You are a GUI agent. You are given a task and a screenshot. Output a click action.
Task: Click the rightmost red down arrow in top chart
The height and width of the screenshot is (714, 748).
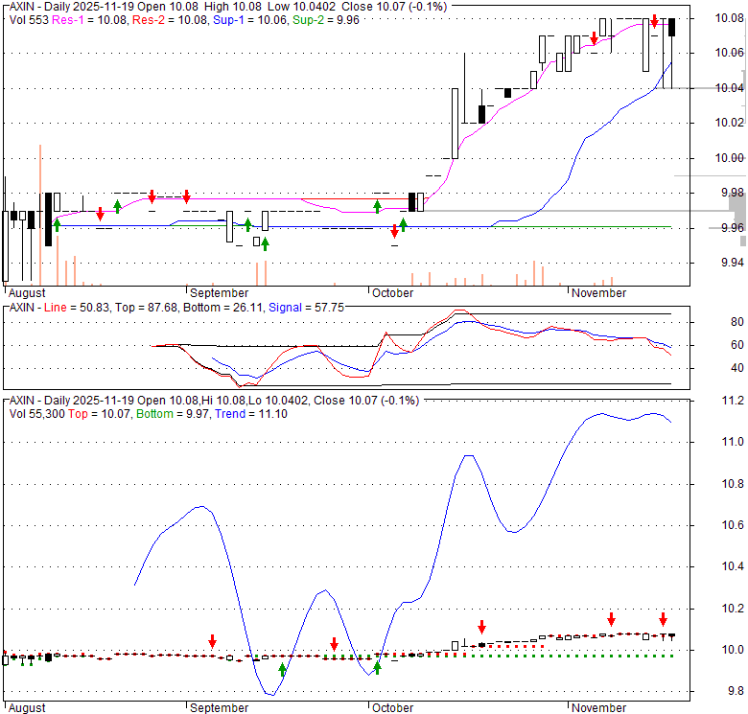click(654, 21)
